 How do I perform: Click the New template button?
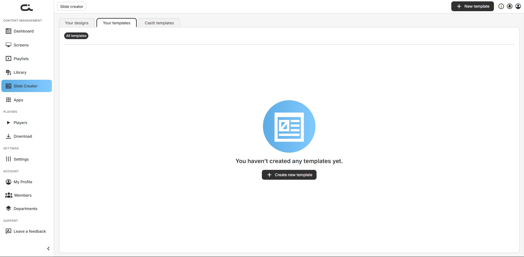[473, 6]
